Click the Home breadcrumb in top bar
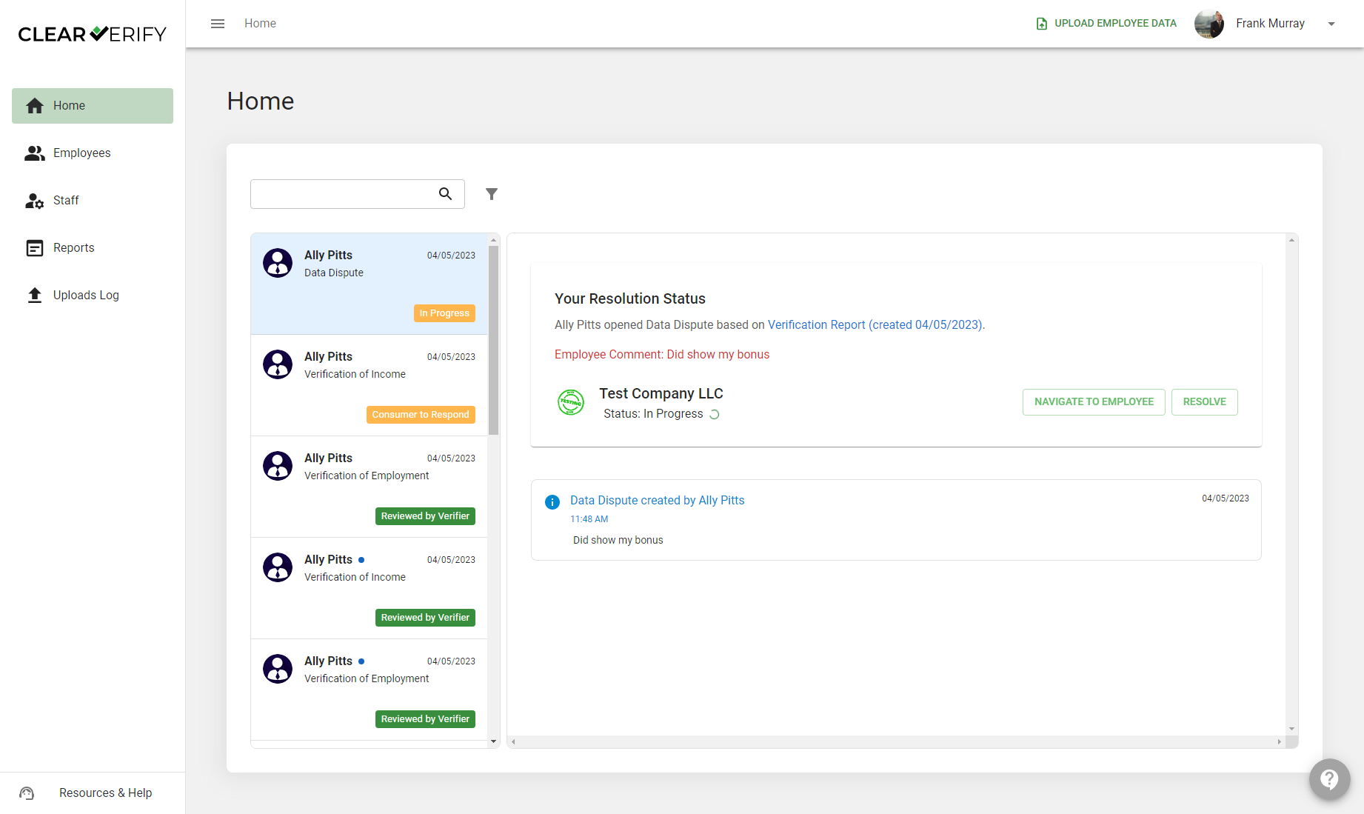The width and height of the screenshot is (1364, 814). coord(260,24)
